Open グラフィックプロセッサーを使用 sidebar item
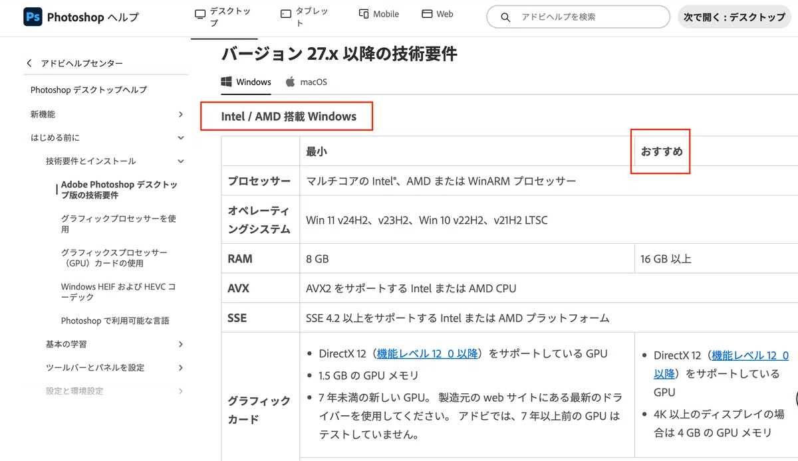 tap(118, 224)
